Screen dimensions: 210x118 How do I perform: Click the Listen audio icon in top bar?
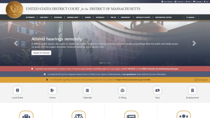[186, 2]
